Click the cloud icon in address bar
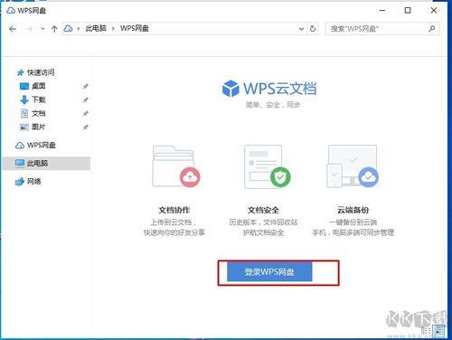The width and height of the screenshot is (452, 340). click(x=69, y=29)
